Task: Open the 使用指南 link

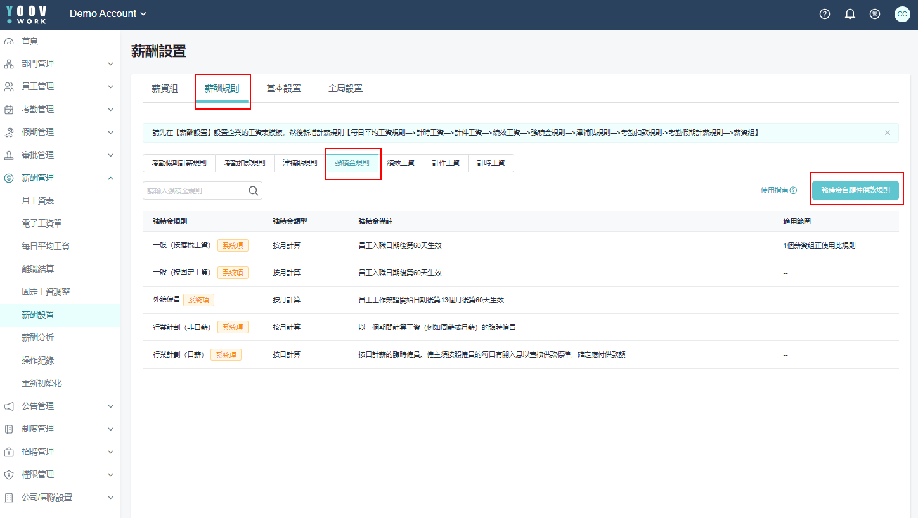Action: coord(779,190)
